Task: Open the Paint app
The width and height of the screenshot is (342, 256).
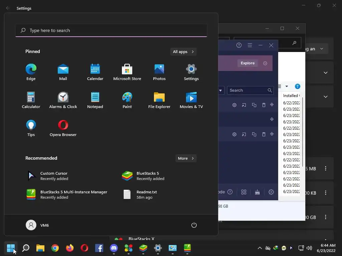Action: (x=127, y=100)
